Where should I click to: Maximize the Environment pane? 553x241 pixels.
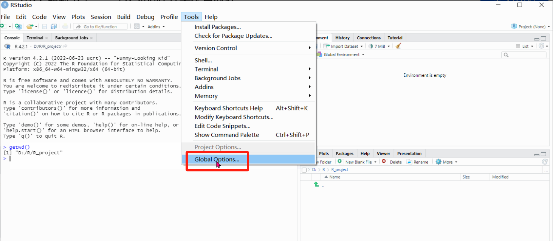click(x=544, y=39)
